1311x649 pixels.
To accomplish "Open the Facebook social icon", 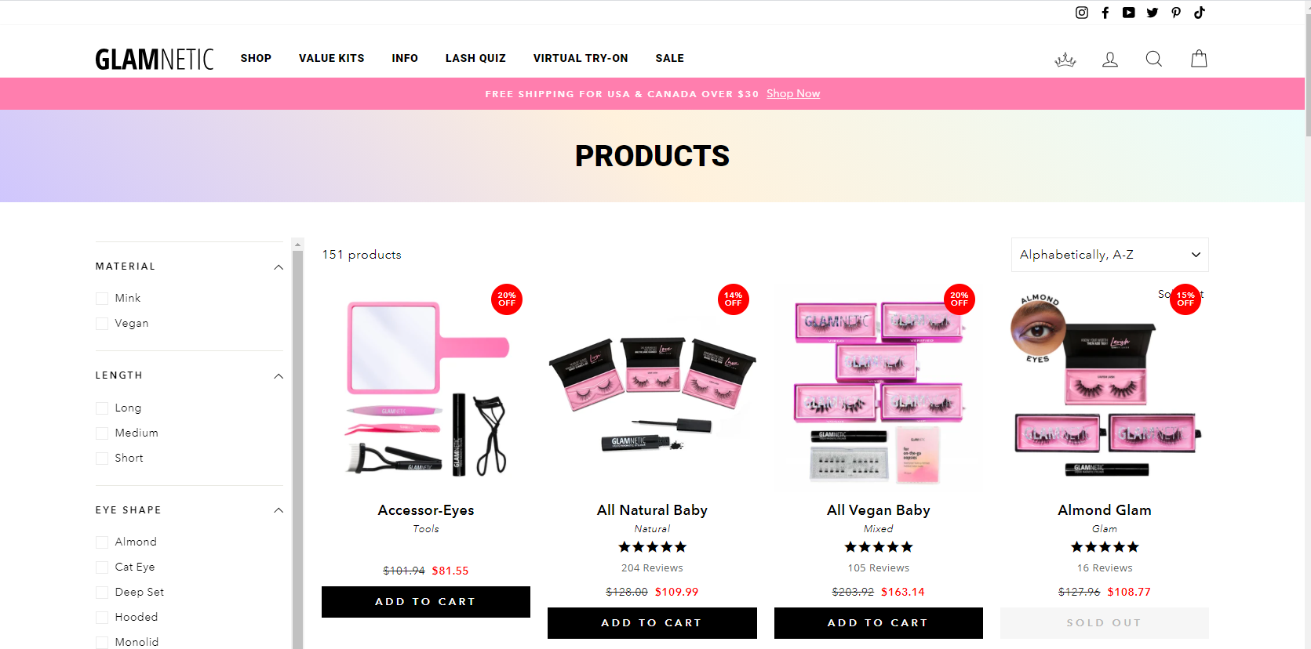I will click(1105, 13).
